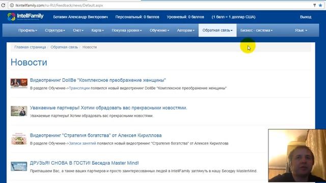Image resolution: width=326 pixels, height=183 pixels.
Task: Open the DollBe видеотренинг news headline
Action: [x=98, y=80]
